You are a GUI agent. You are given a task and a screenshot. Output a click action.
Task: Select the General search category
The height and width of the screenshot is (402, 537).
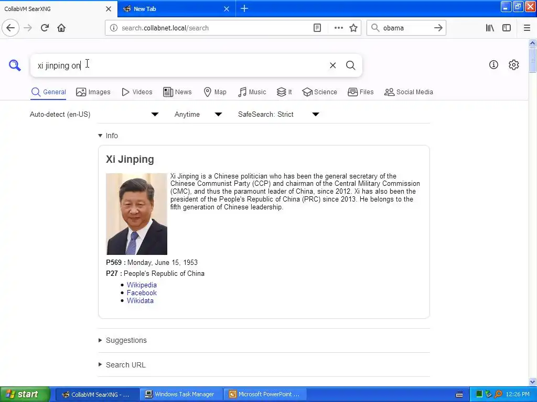pos(48,92)
